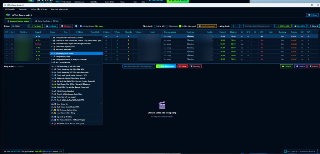This screenshot has width=320, height=154.
Task: Expand the Copy thông tin submenu arrow
Action: tap(101, 104)
